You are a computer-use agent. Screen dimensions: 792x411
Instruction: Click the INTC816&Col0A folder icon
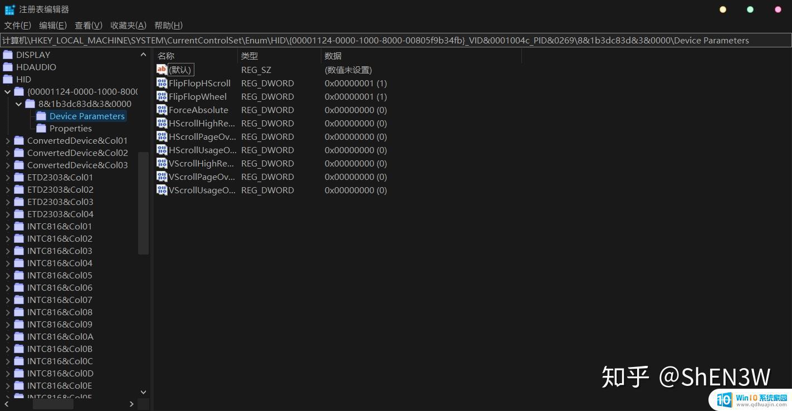19,336
